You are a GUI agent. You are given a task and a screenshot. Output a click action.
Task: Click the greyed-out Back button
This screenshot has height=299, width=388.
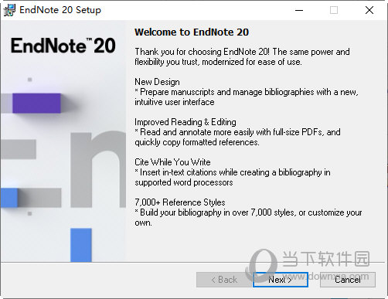(224, 280)
